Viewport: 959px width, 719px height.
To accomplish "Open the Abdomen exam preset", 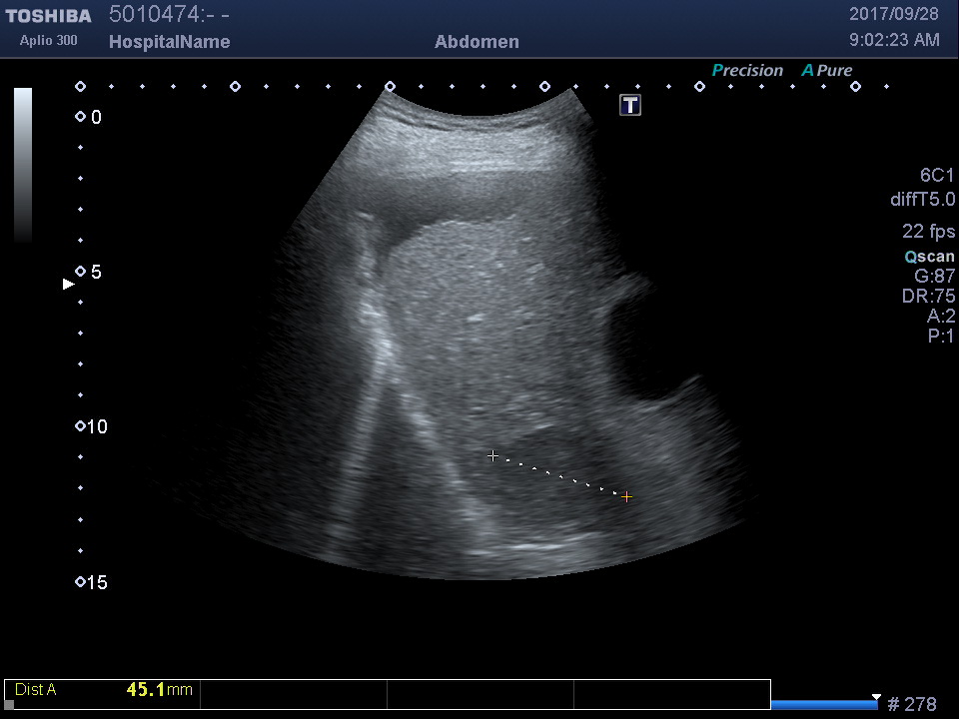I will 477,42.
